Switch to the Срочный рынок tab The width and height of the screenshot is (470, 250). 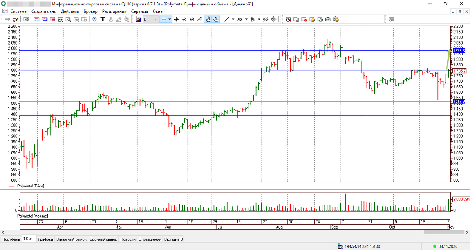coord(103,239)
